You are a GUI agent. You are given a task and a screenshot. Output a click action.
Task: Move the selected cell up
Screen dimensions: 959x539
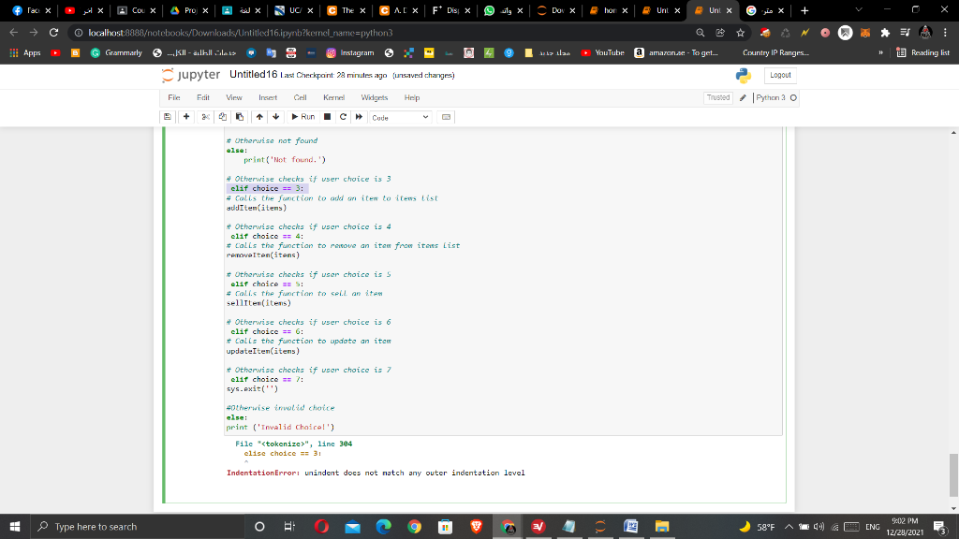coord(259,117)
